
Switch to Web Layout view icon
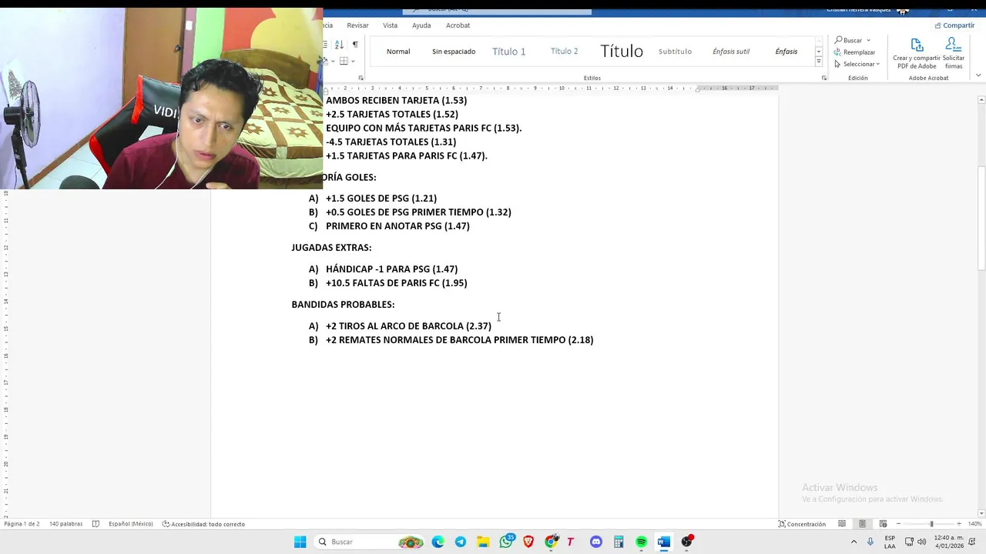coord(883,524)
